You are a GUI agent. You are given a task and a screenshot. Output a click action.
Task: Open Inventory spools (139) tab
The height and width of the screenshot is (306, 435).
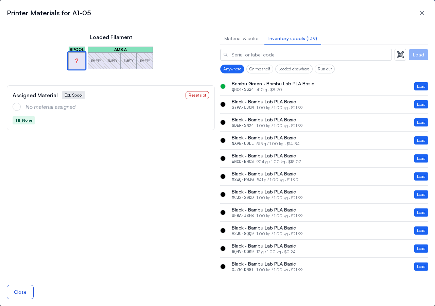(x=293, y=38)
